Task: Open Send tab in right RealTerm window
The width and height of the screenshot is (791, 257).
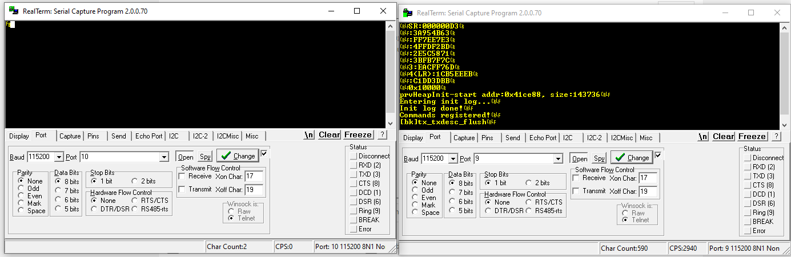Action: click(x=513, y=137)
